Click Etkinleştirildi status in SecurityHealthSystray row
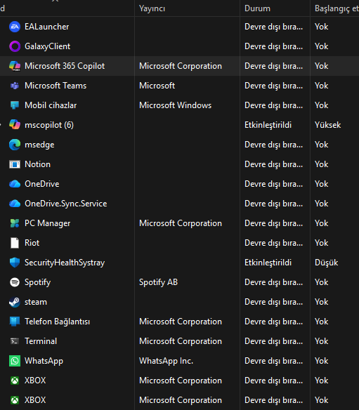The width and height of the screenshot is (359, 410). [268, 263]
